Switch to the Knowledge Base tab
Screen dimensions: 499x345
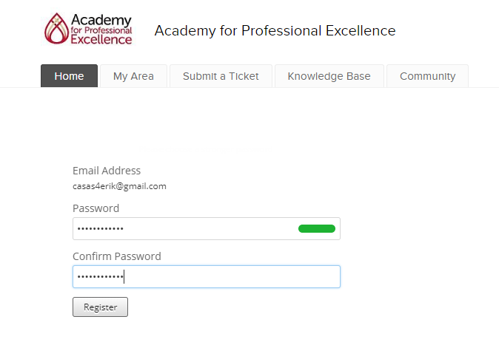[x=329, y=76]
